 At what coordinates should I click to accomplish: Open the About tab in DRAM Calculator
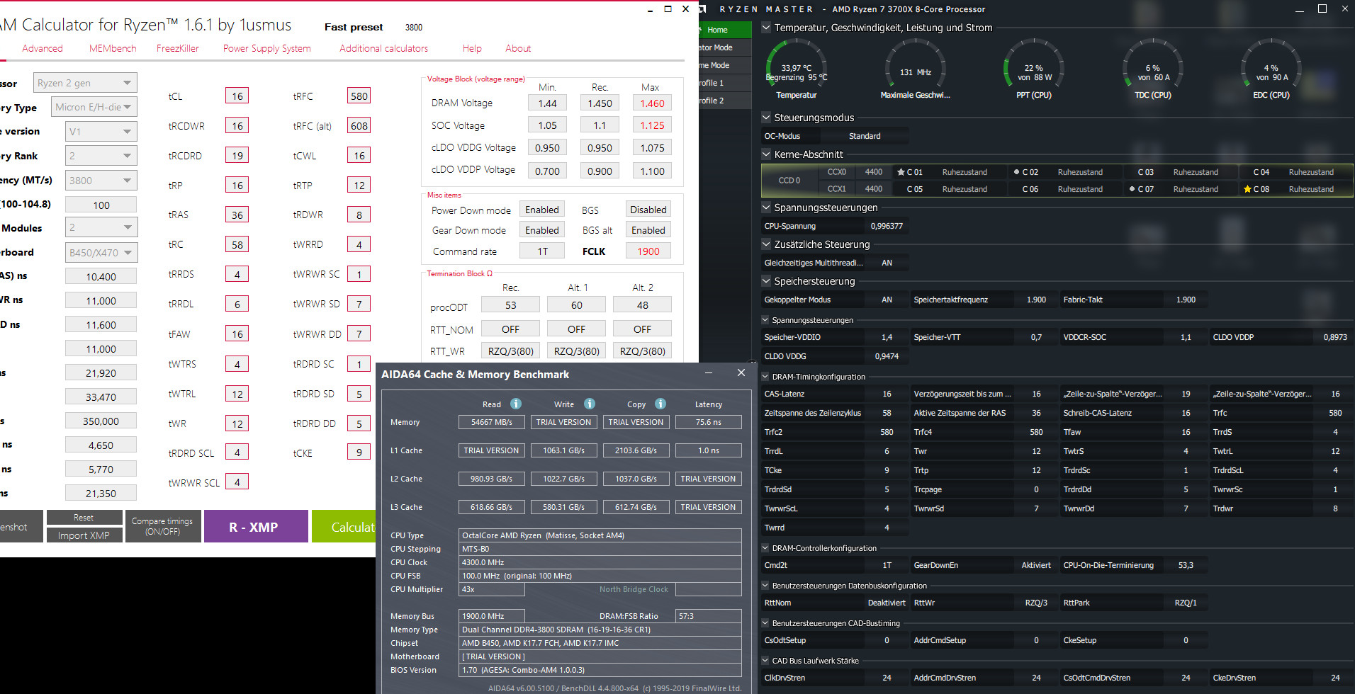[518, 48]
